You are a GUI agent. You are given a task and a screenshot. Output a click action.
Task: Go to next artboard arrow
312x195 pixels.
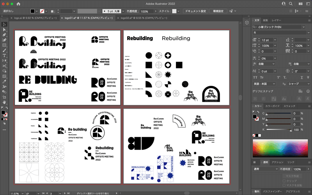coord(65,193)
